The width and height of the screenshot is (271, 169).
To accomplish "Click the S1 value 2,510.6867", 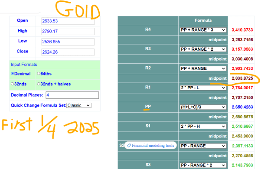I will (x=242, y=127).
